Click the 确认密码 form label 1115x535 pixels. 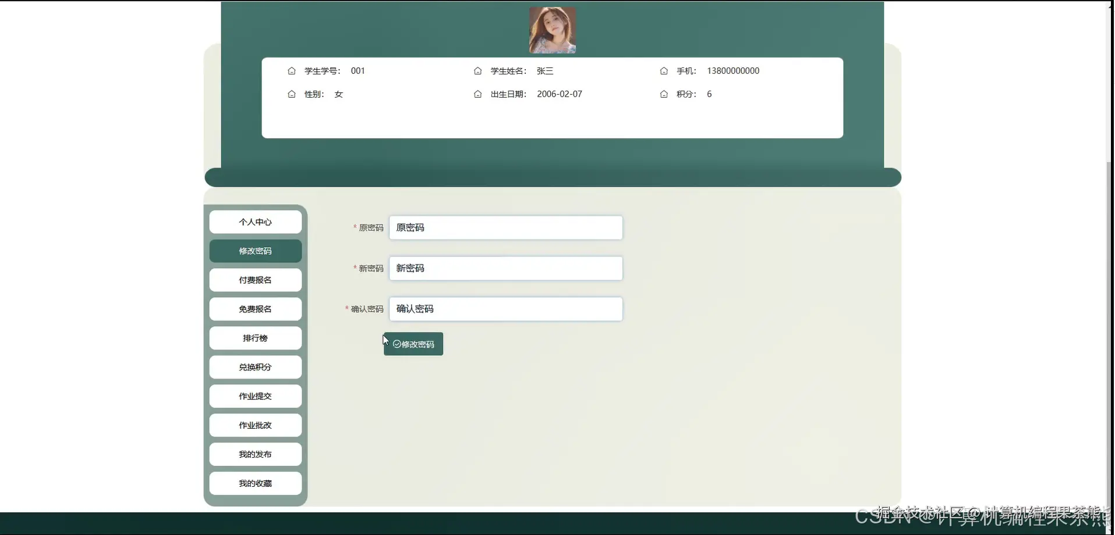[x=367, y=309]
